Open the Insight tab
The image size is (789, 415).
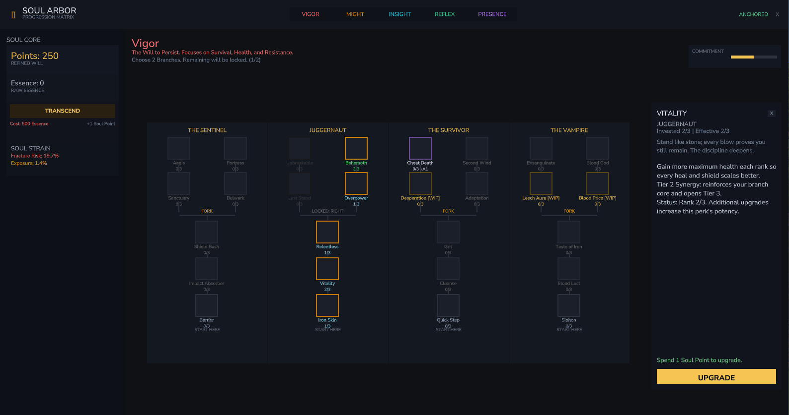400,14
